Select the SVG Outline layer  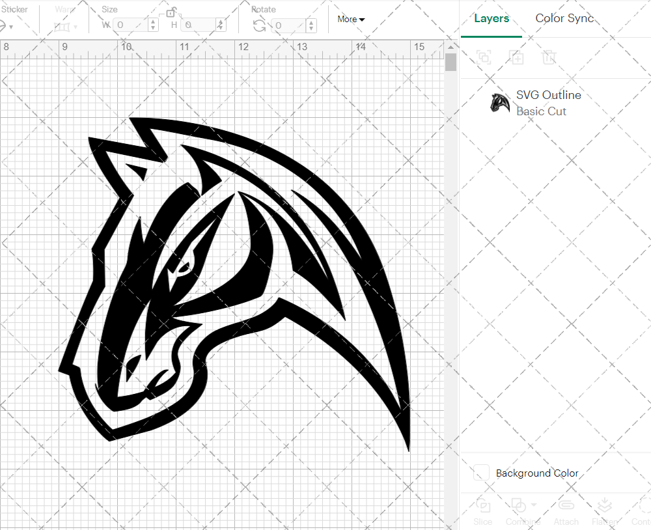549,95
